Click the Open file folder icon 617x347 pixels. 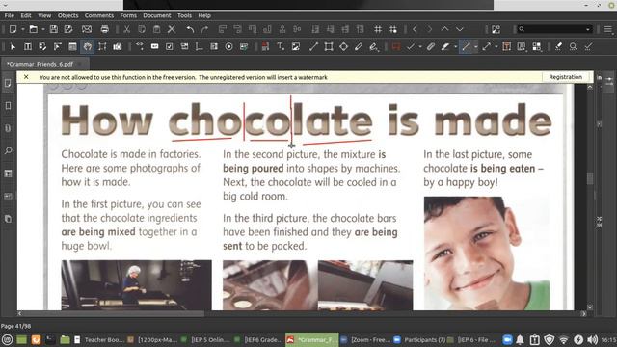(x=34, y=29)
